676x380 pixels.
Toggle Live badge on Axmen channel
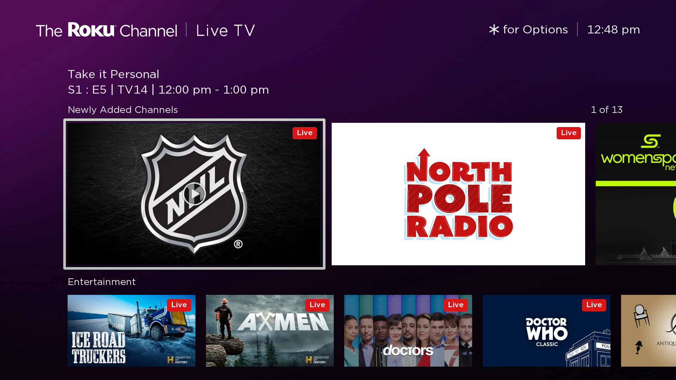tap(317, 305)
